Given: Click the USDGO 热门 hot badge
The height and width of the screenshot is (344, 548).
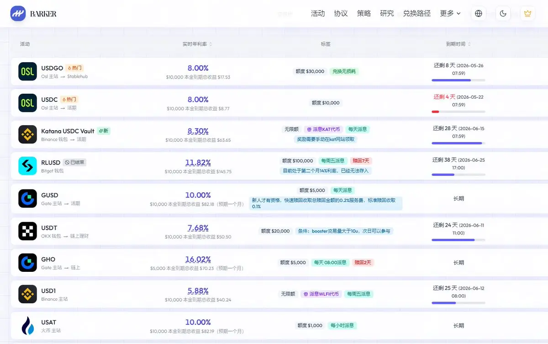Looking at the screenshot, I should click(x=74, y=68).
